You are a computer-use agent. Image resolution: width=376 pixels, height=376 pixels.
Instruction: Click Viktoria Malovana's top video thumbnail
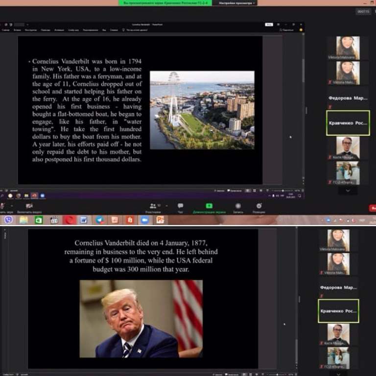pos(348,48)
